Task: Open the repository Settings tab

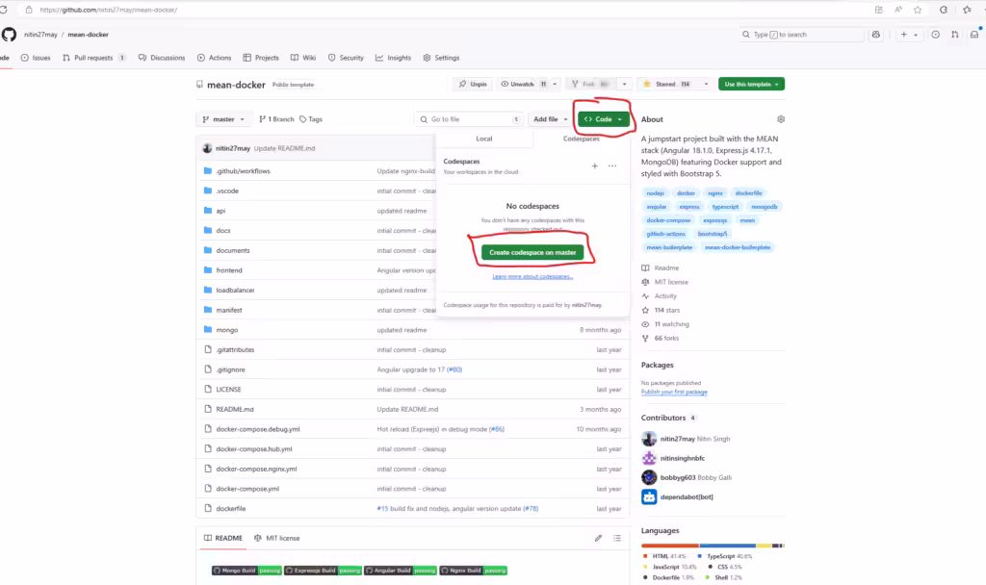Action: (441, 58)
